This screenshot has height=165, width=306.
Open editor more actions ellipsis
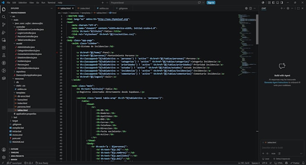click(255, 9)
